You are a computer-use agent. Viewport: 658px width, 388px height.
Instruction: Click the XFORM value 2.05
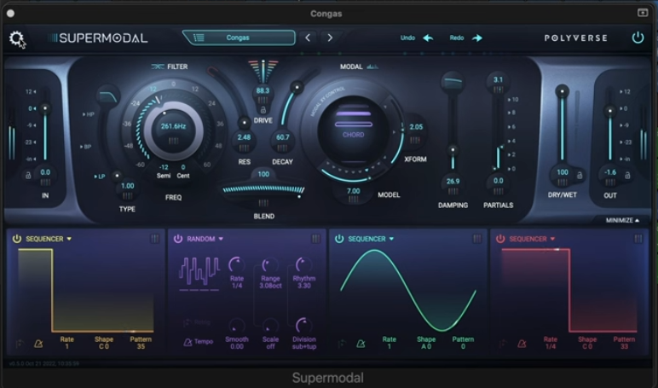[x=416, y=127]
